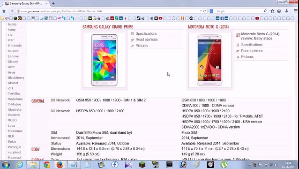The height and width of the screenshot is (169, 299).
Task: Open Samsung Galaxy Grand Prime Pictures link
Action: (142, 46)
